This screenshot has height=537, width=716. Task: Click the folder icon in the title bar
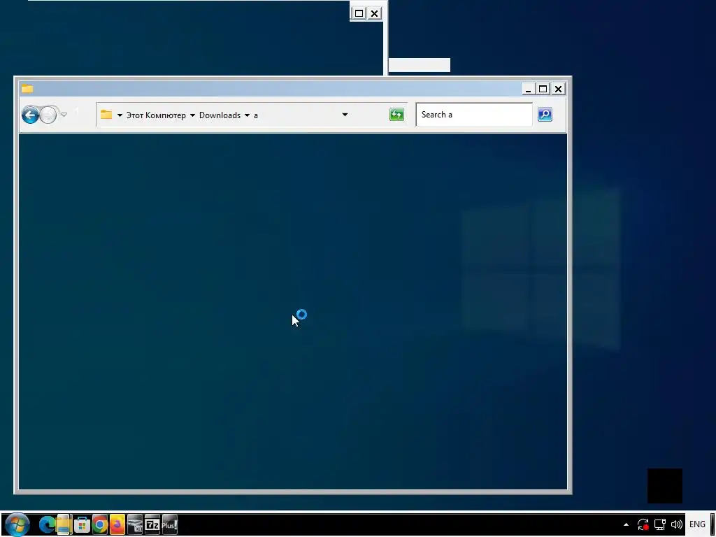(27, 89)
